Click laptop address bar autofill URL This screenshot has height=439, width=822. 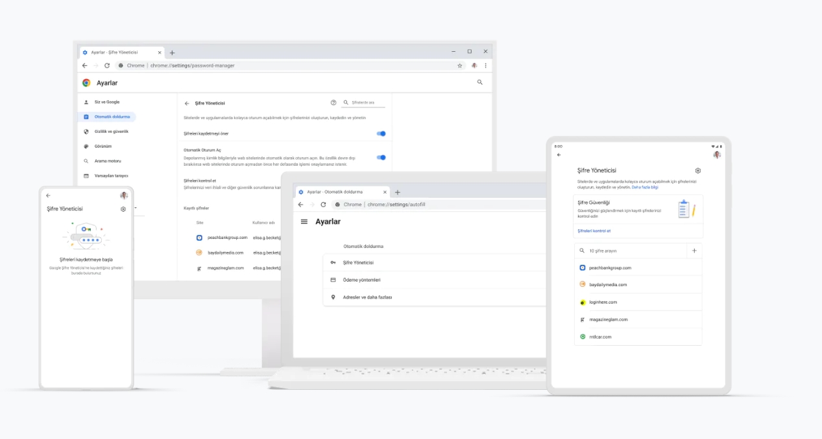point(396,205)
